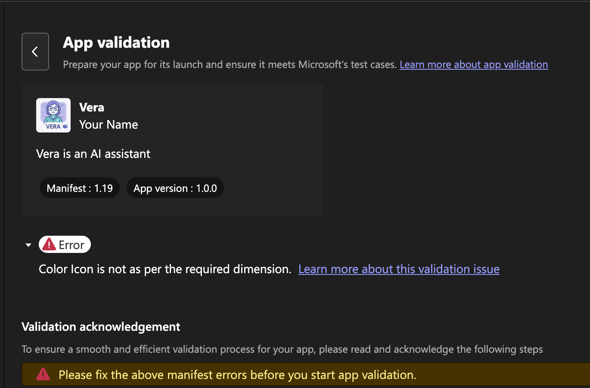
Task: Click the Vera is an AI assistant description
Action: click(93, 154)
